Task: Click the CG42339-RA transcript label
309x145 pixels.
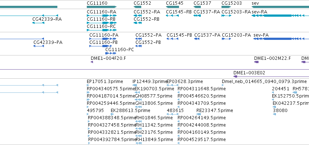Action: pos(47,19)
